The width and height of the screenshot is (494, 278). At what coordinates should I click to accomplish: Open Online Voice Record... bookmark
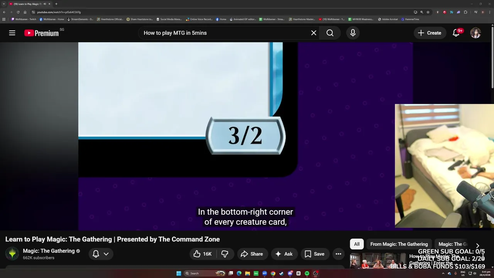199,19
